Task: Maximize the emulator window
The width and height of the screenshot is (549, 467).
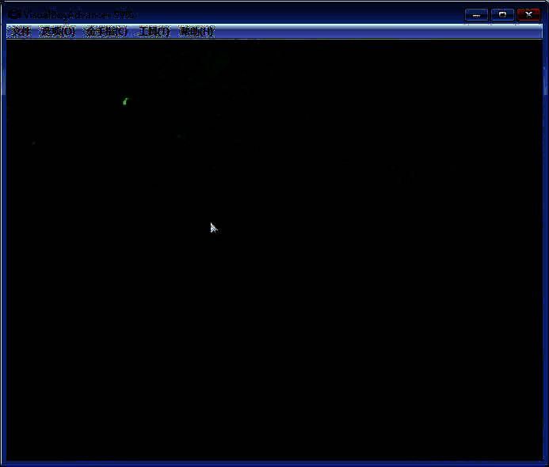Action: click(502, 14)
